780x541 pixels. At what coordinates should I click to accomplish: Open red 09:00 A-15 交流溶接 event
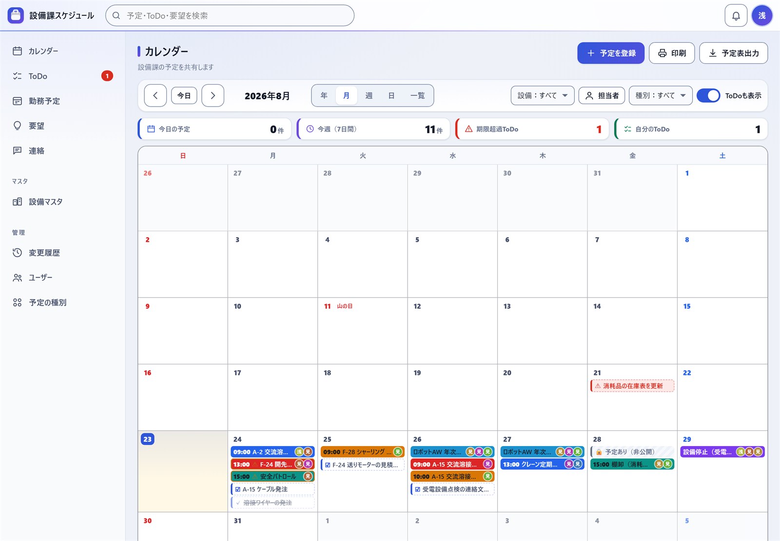[452, 464]
